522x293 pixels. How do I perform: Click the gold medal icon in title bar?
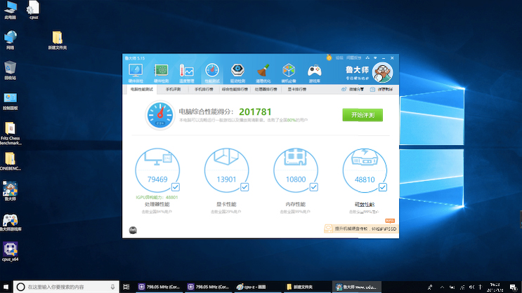[x=329, y=57]
